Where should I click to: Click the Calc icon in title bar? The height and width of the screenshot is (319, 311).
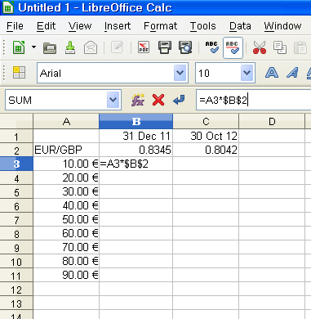pyautogui.click(x=7, y=7)
